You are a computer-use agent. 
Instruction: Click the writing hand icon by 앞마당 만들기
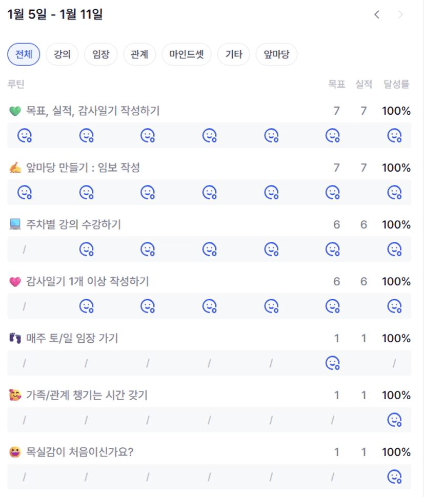(15, 168)
